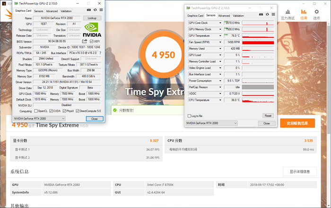The width and height of the screenshot is (331, 208).
Task: Click the BIOS Version field 90.04.0B.00.55
Action: [x=57, y=41]
